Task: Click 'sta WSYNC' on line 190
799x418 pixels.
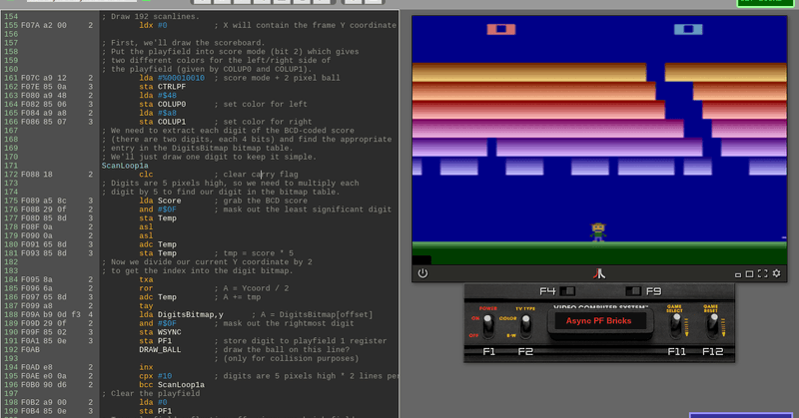Action: (x=160, y=332)
